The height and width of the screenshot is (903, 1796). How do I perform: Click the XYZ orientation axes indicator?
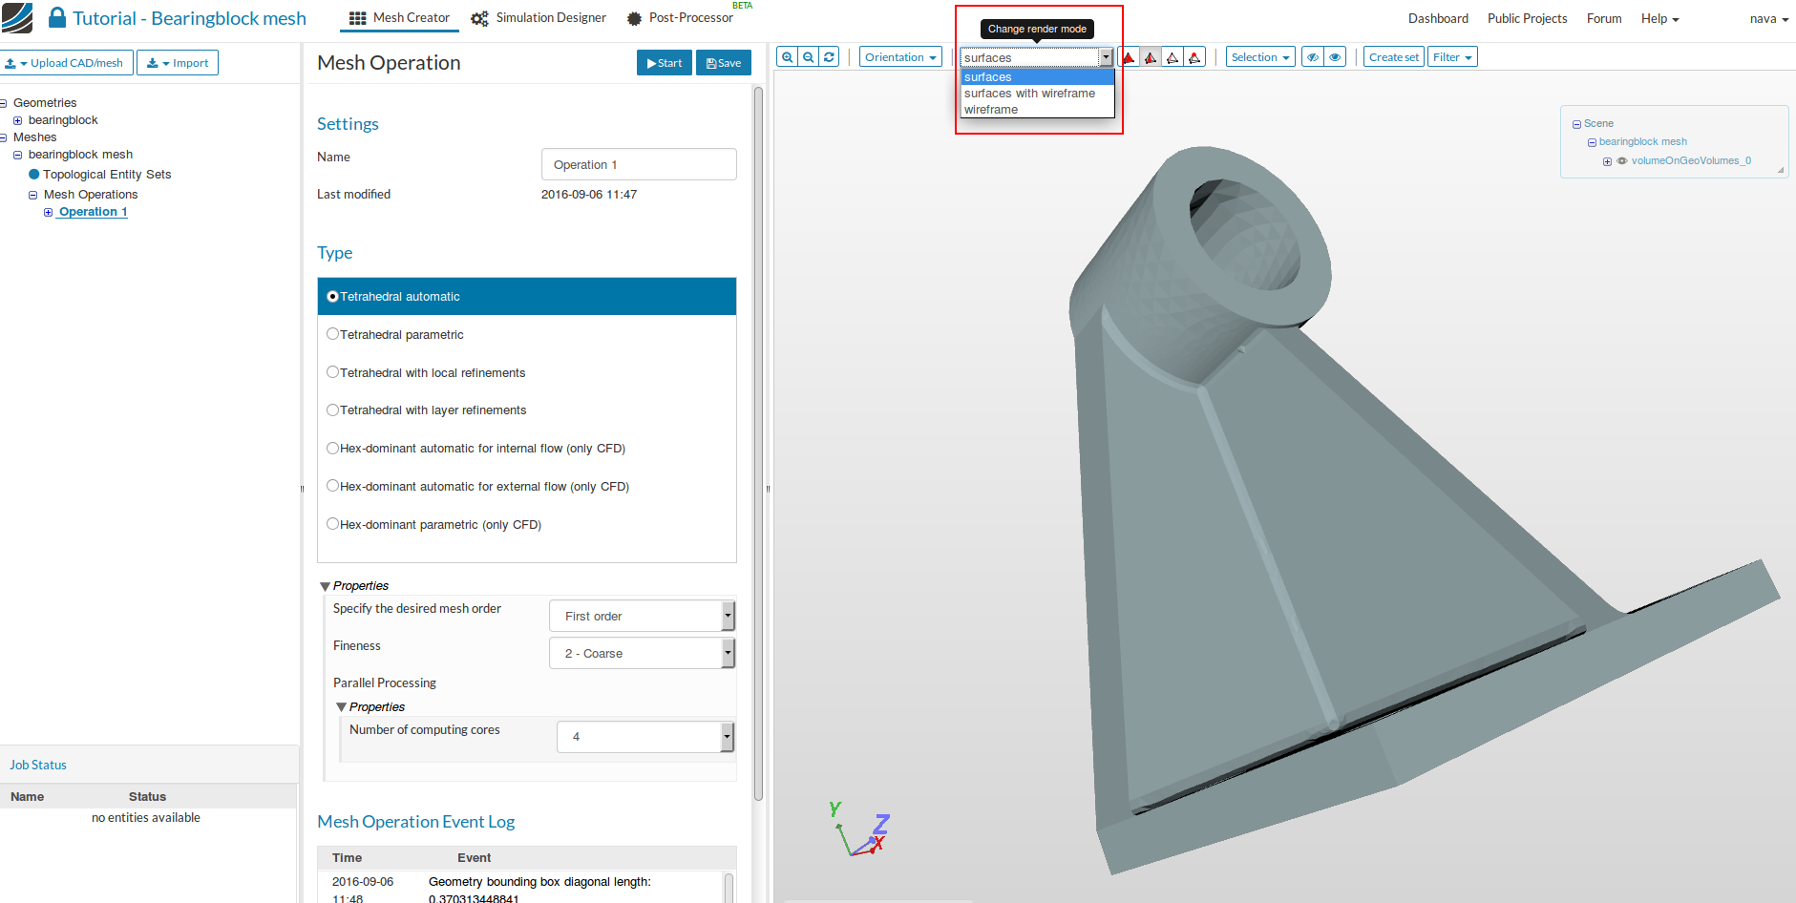click(858, 829)
